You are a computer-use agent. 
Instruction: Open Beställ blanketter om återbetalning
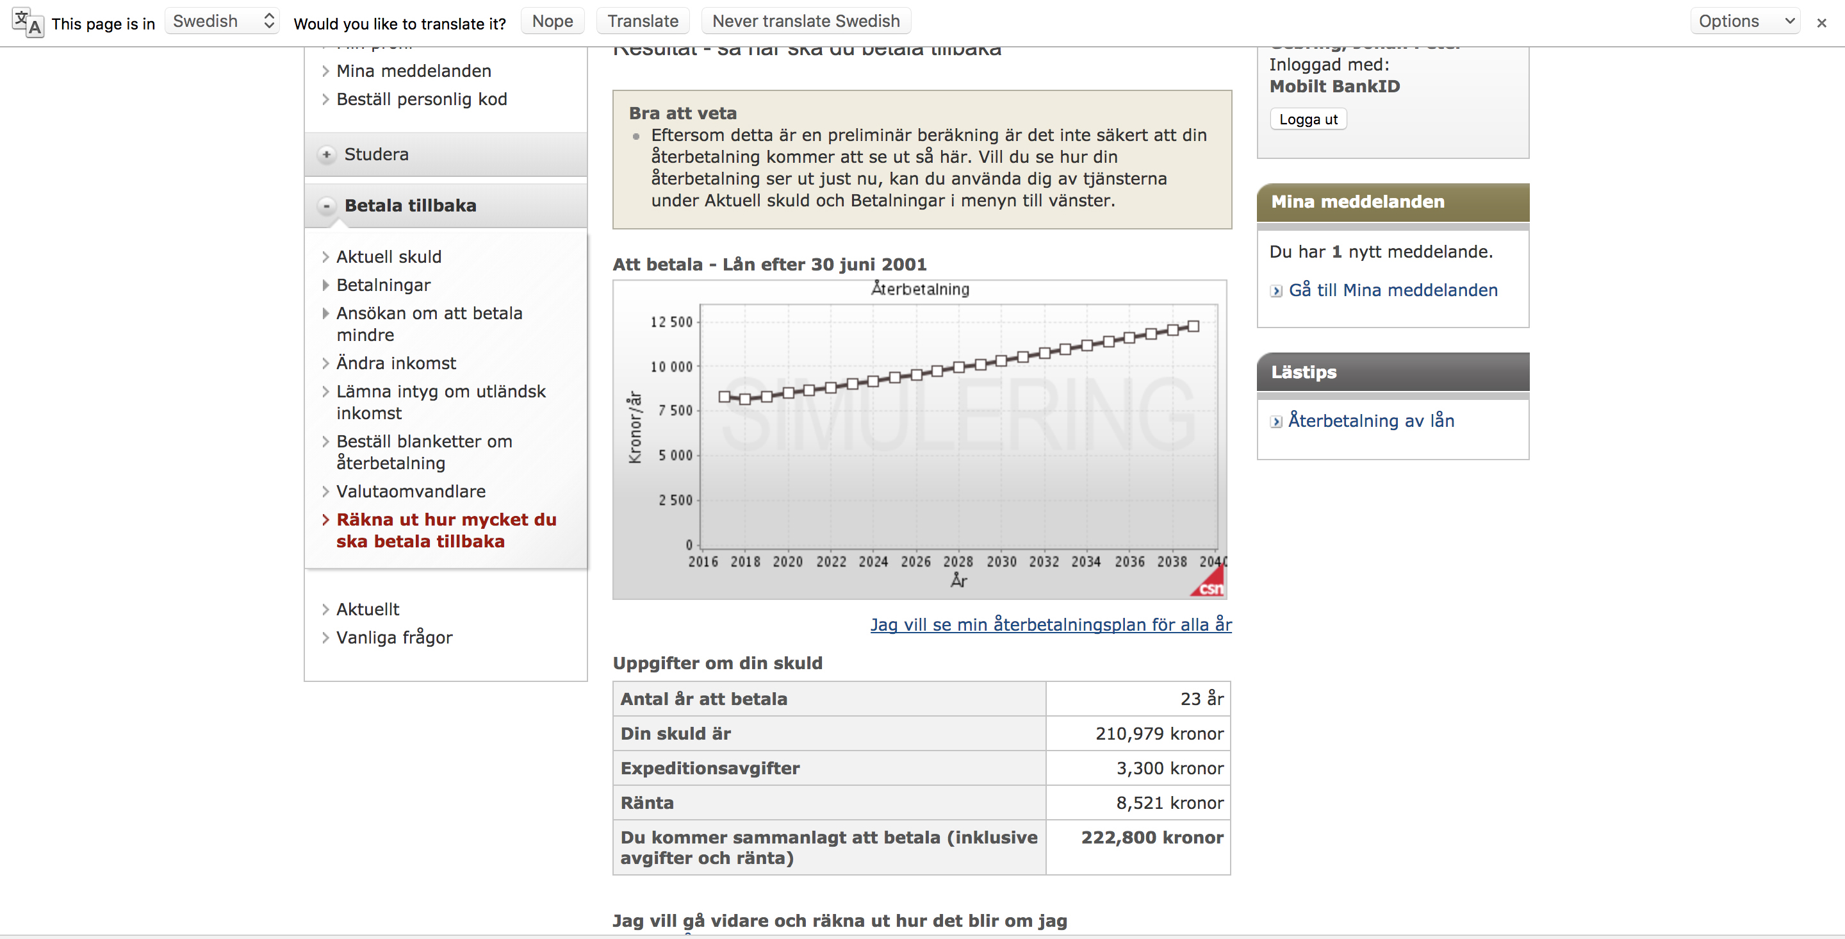[424, 452]
